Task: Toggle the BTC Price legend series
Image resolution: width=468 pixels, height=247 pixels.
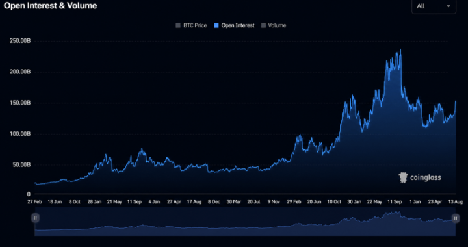Action: pyautogui.click(x=191, y=25)
